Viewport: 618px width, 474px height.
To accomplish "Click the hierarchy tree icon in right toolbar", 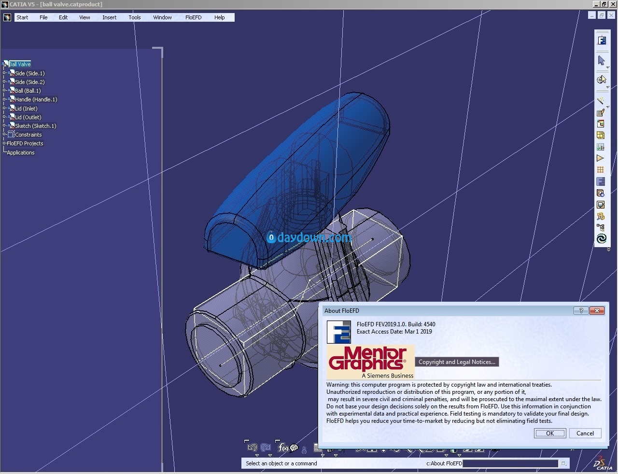I will [x=601, y=227].
